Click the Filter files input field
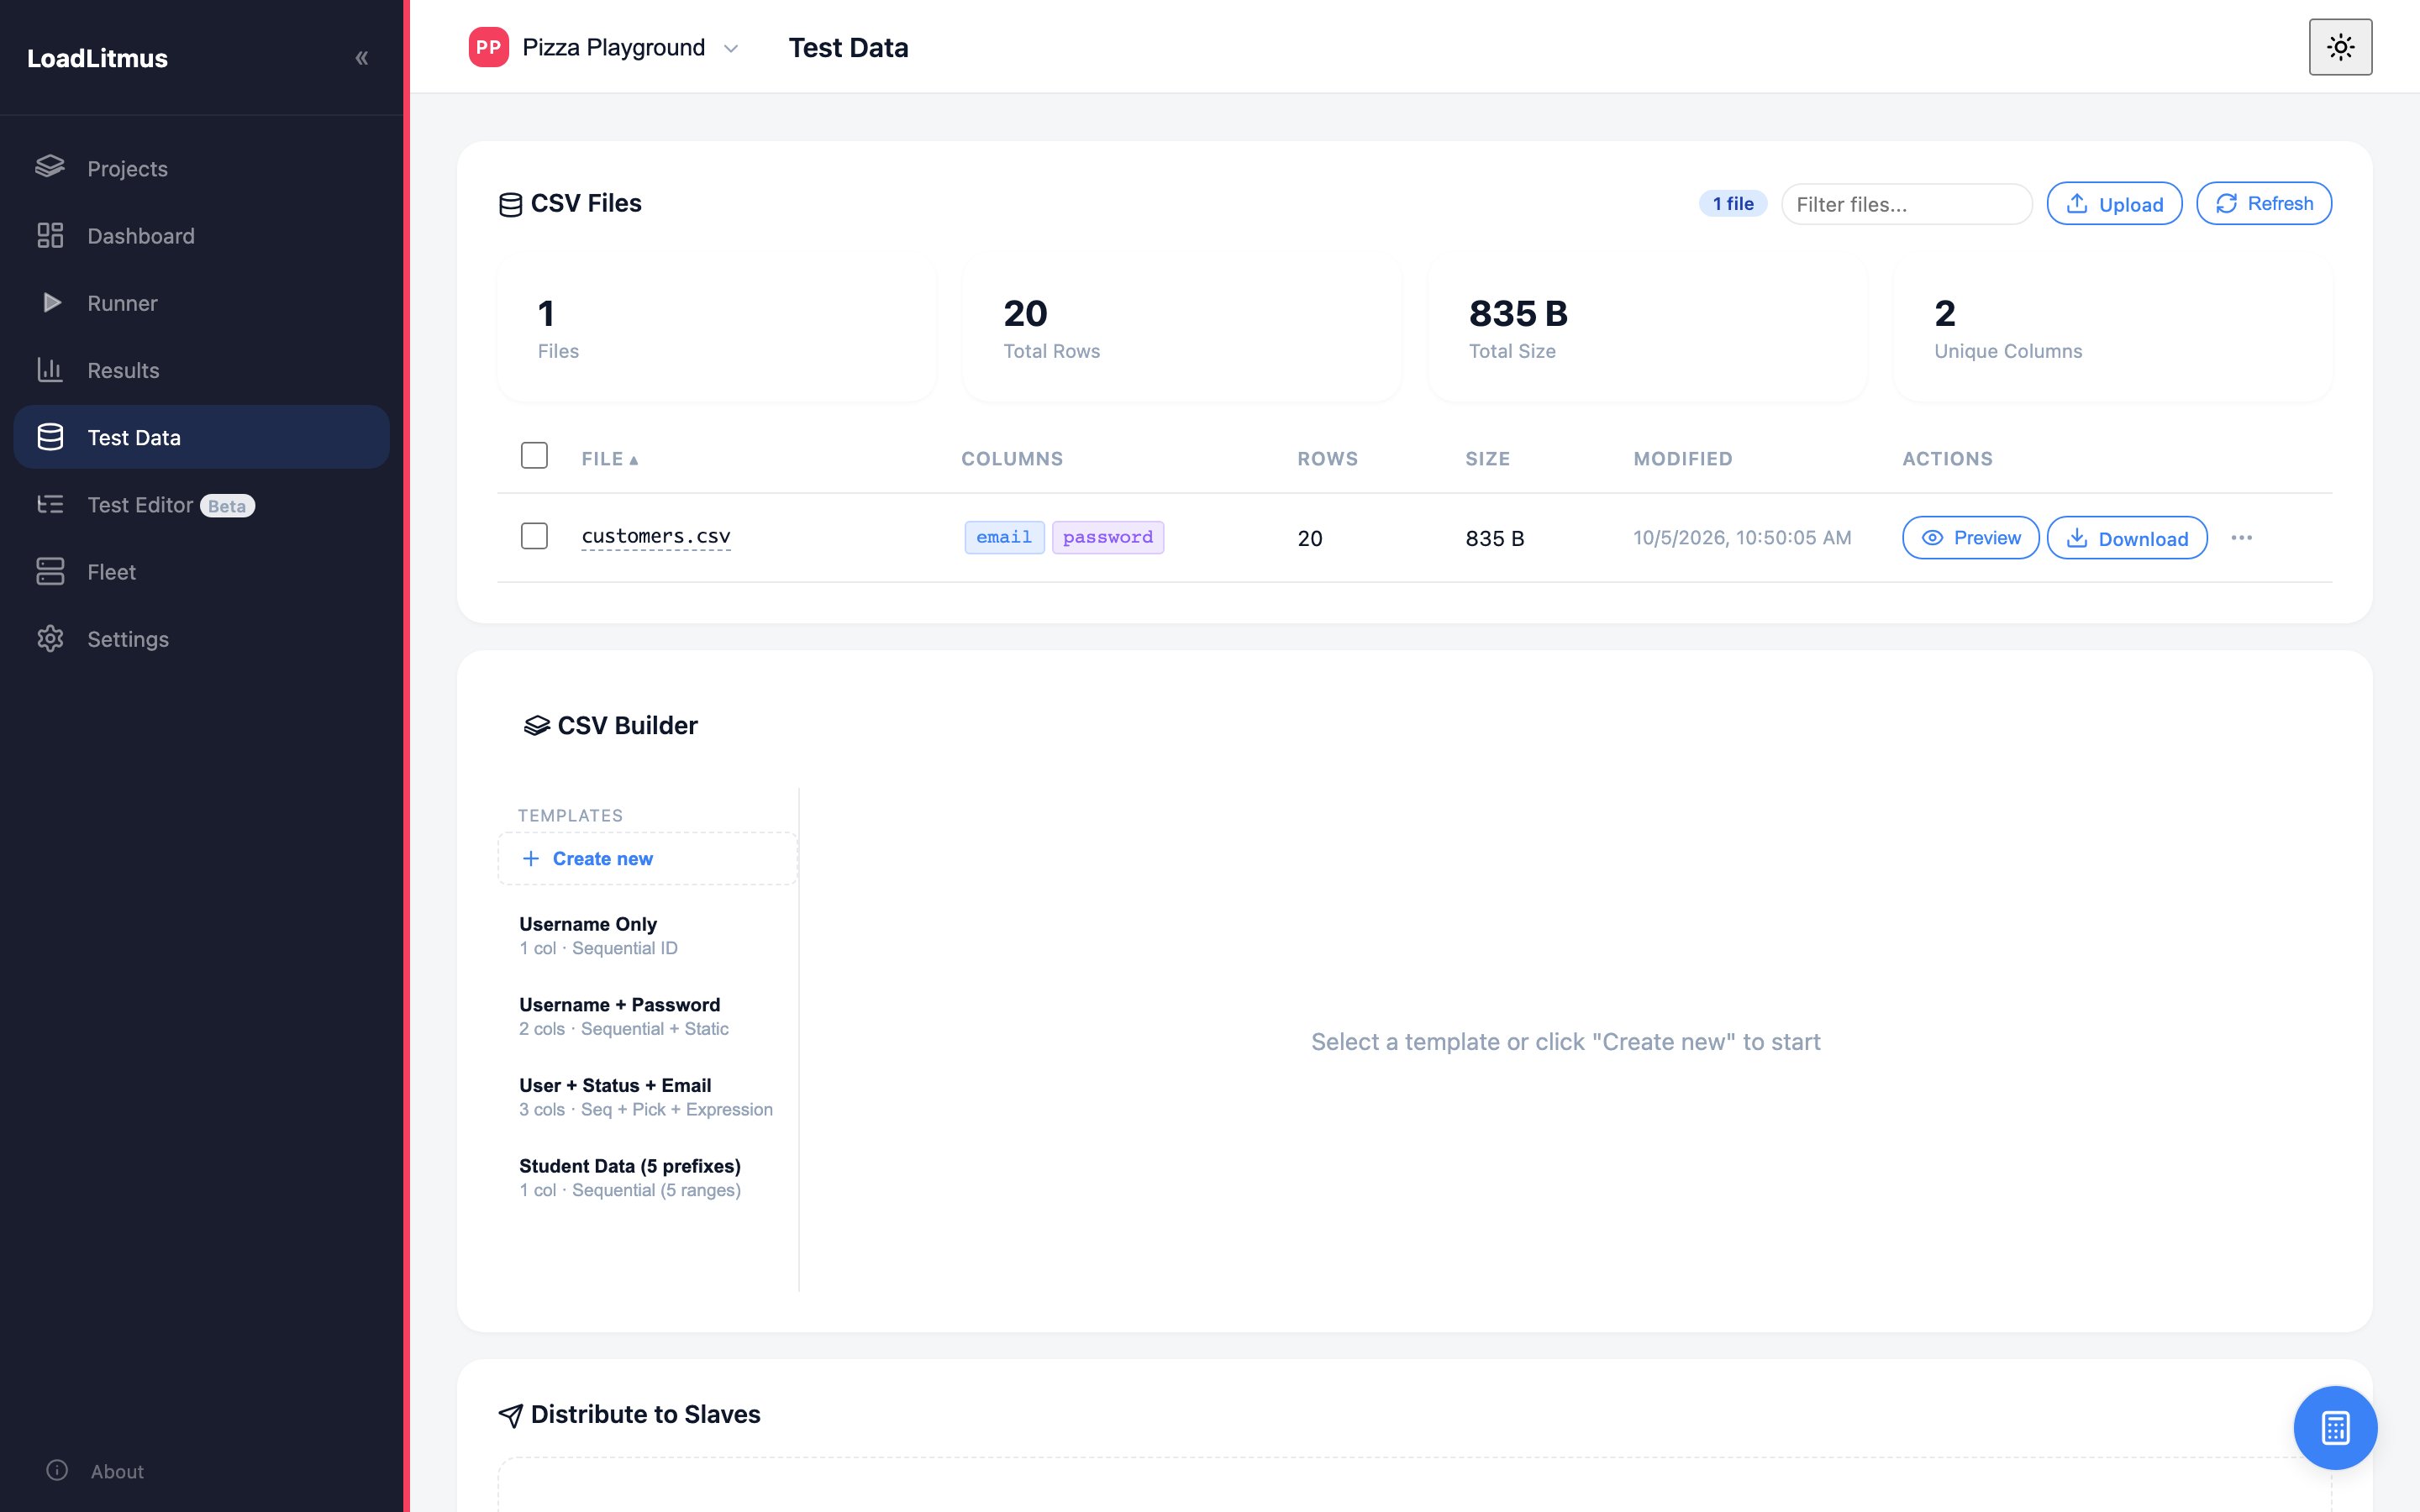Screen dimensions: 2420x1512 (1906, 204)
